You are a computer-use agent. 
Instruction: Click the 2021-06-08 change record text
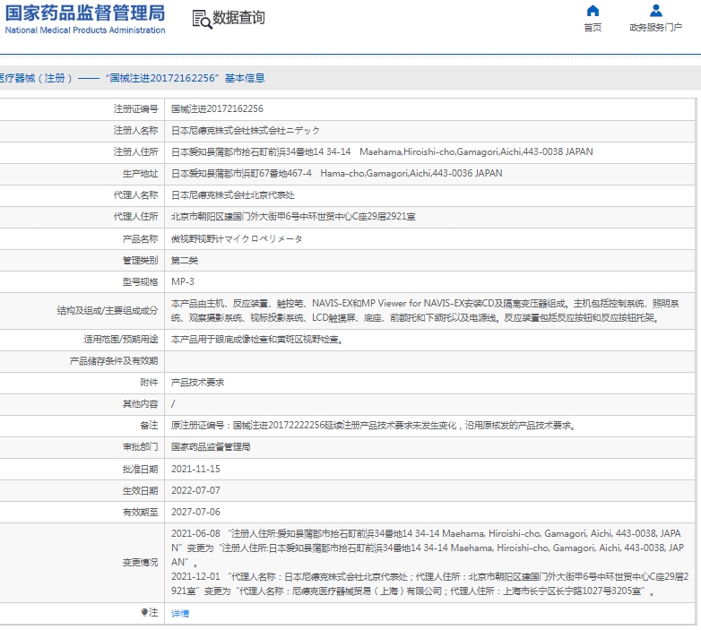coord(428,548)
